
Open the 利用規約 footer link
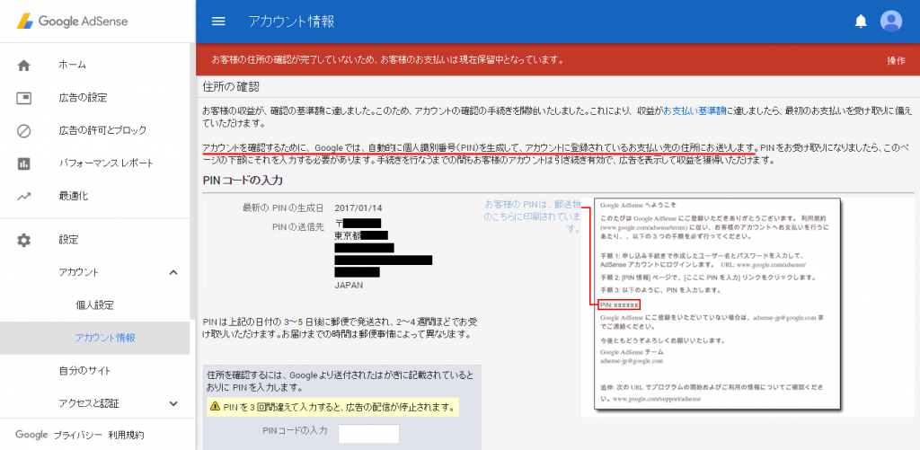tap(126, 436)
